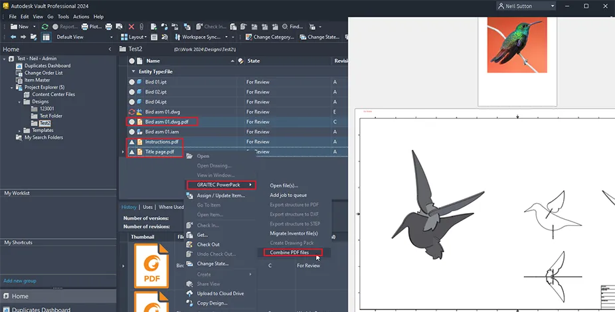This screenshot has height=312, width=615.
Task: Click the Assign / Update Item icon
Action: pos(189,195)
